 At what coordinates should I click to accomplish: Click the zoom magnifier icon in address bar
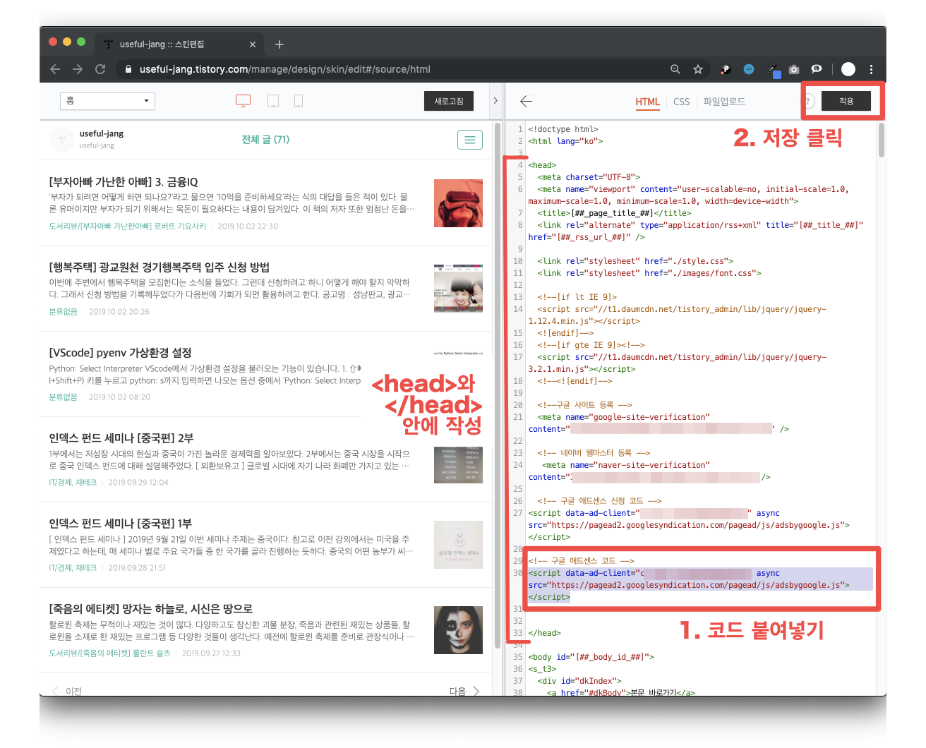pos(675,69)
